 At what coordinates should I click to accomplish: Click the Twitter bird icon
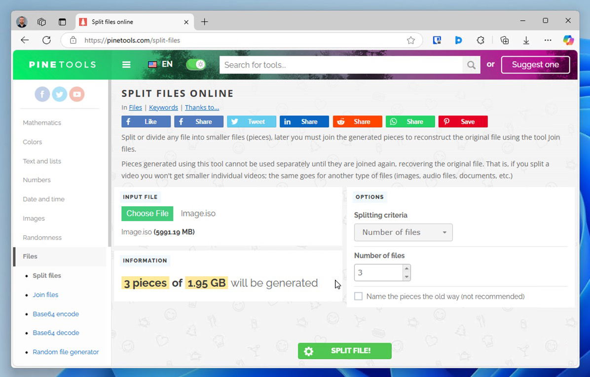point(59,94)
